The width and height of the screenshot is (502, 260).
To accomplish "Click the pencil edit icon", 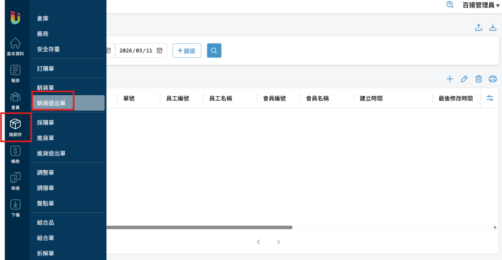I will coord(464,79).
